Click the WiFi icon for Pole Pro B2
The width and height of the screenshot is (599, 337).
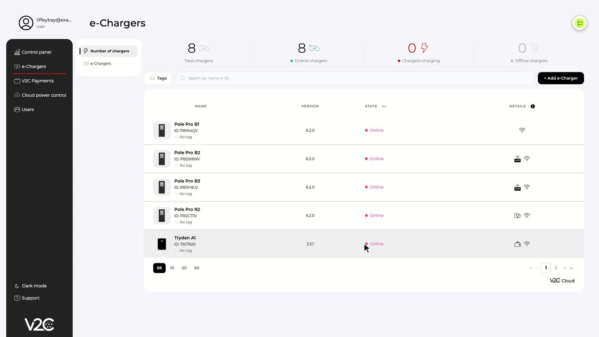[527, 159]
